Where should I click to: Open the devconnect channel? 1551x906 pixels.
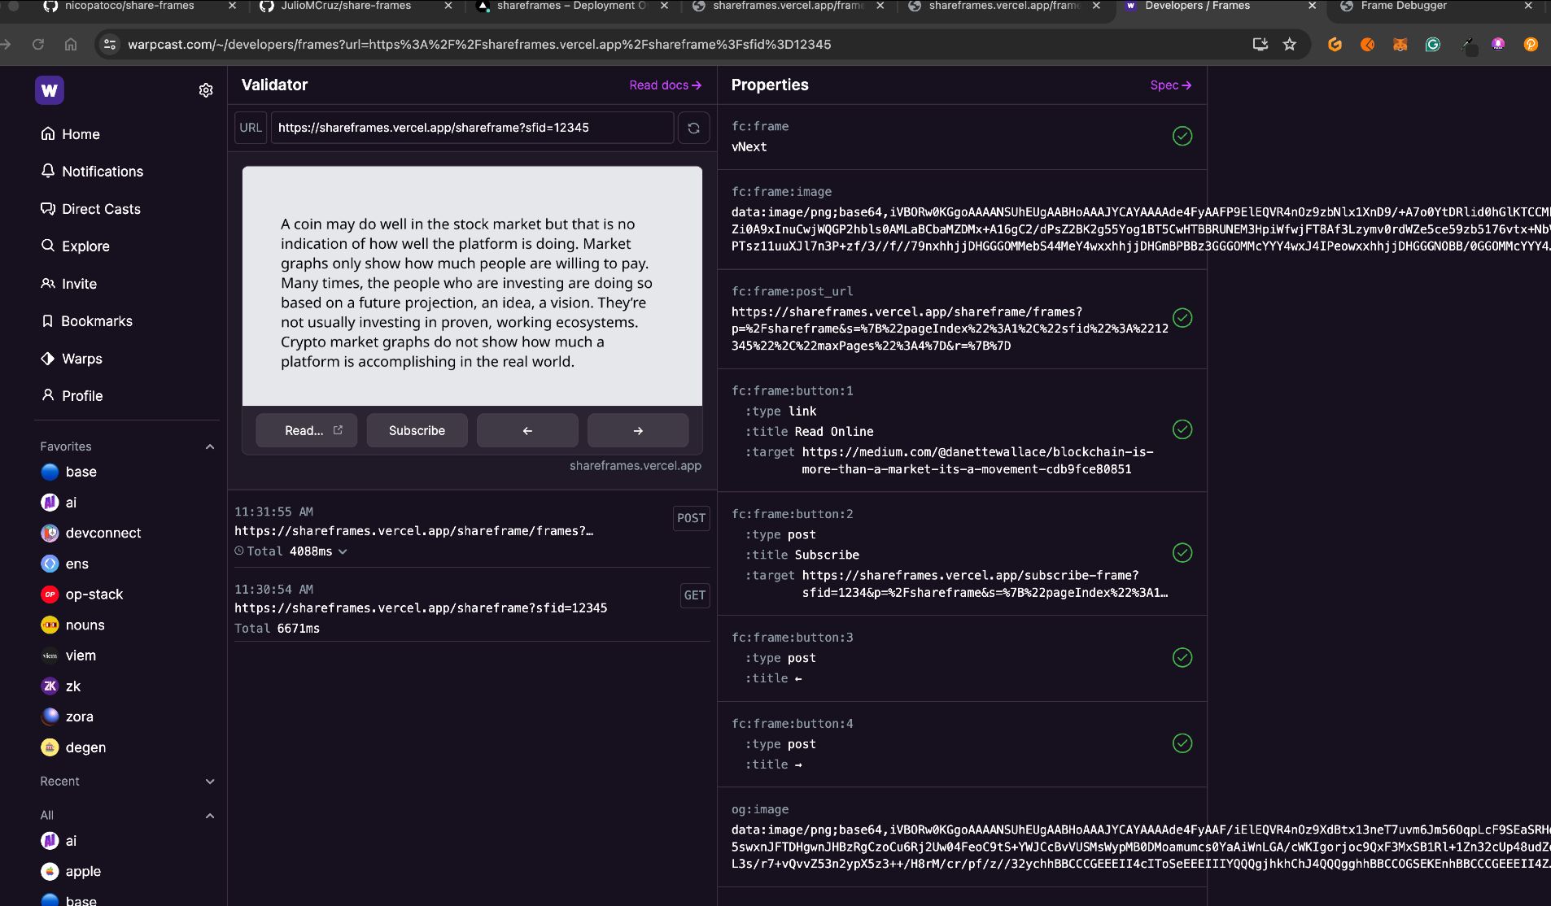click(91, 534)
